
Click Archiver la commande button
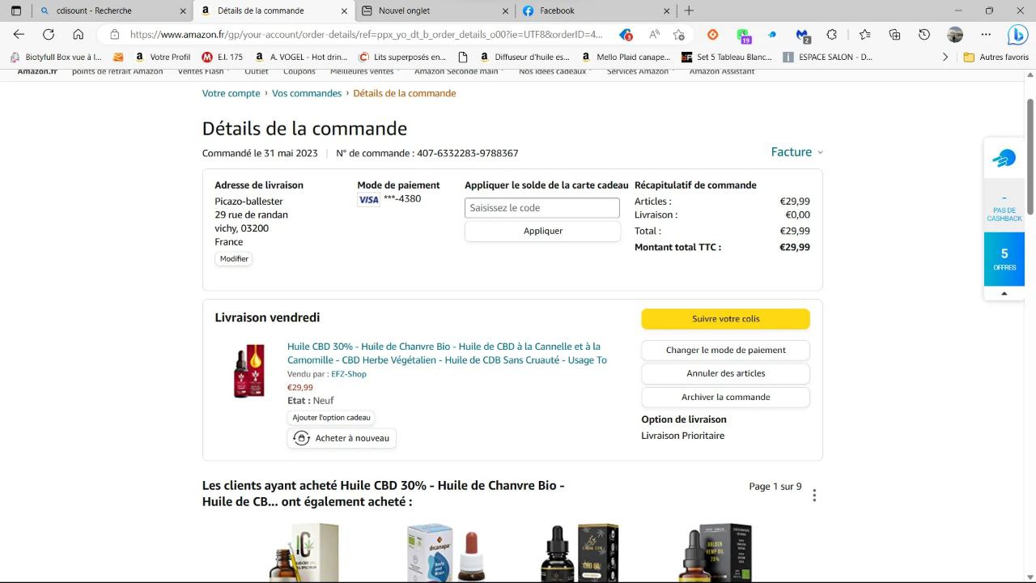click(726, 398)
